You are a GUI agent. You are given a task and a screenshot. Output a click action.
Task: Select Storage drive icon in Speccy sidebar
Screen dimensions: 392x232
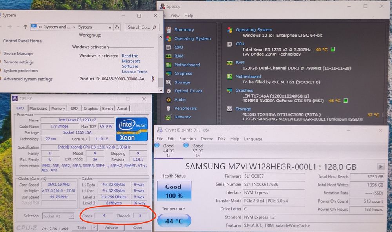169,82
